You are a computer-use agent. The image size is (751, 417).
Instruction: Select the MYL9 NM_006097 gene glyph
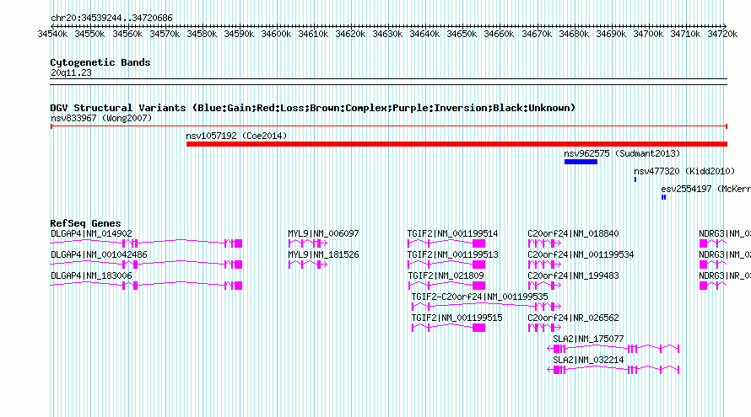pyautogui.click(x=308, y=243)
